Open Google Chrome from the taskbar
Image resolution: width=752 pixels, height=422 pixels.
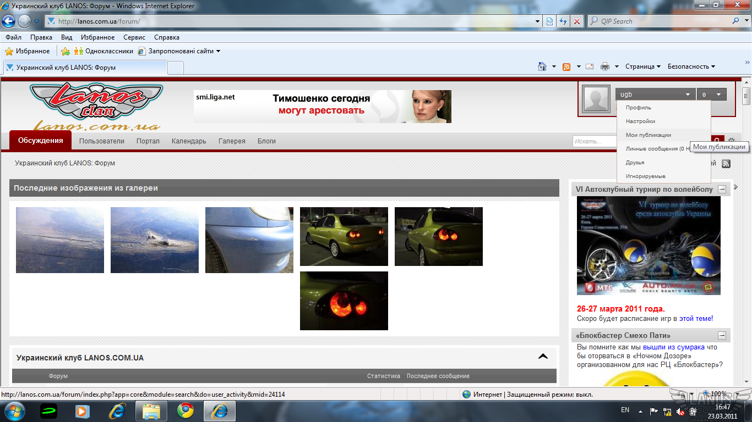pyautogui.click(x=185, y=410)
